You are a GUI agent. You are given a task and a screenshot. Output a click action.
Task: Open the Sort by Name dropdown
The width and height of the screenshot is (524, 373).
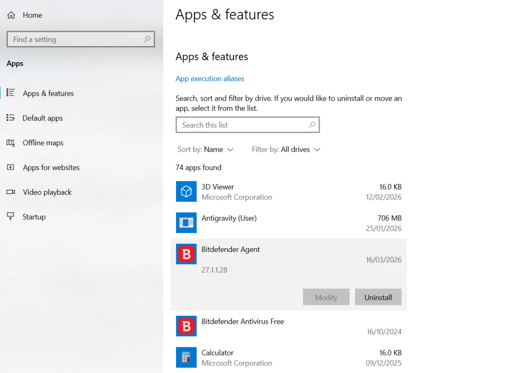[206, 149]
